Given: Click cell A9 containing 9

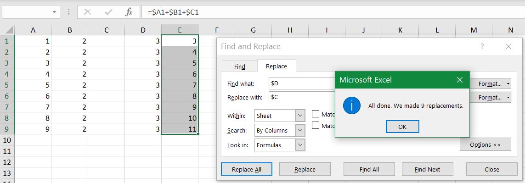Looking at the screenshot, I should point(33,129).
